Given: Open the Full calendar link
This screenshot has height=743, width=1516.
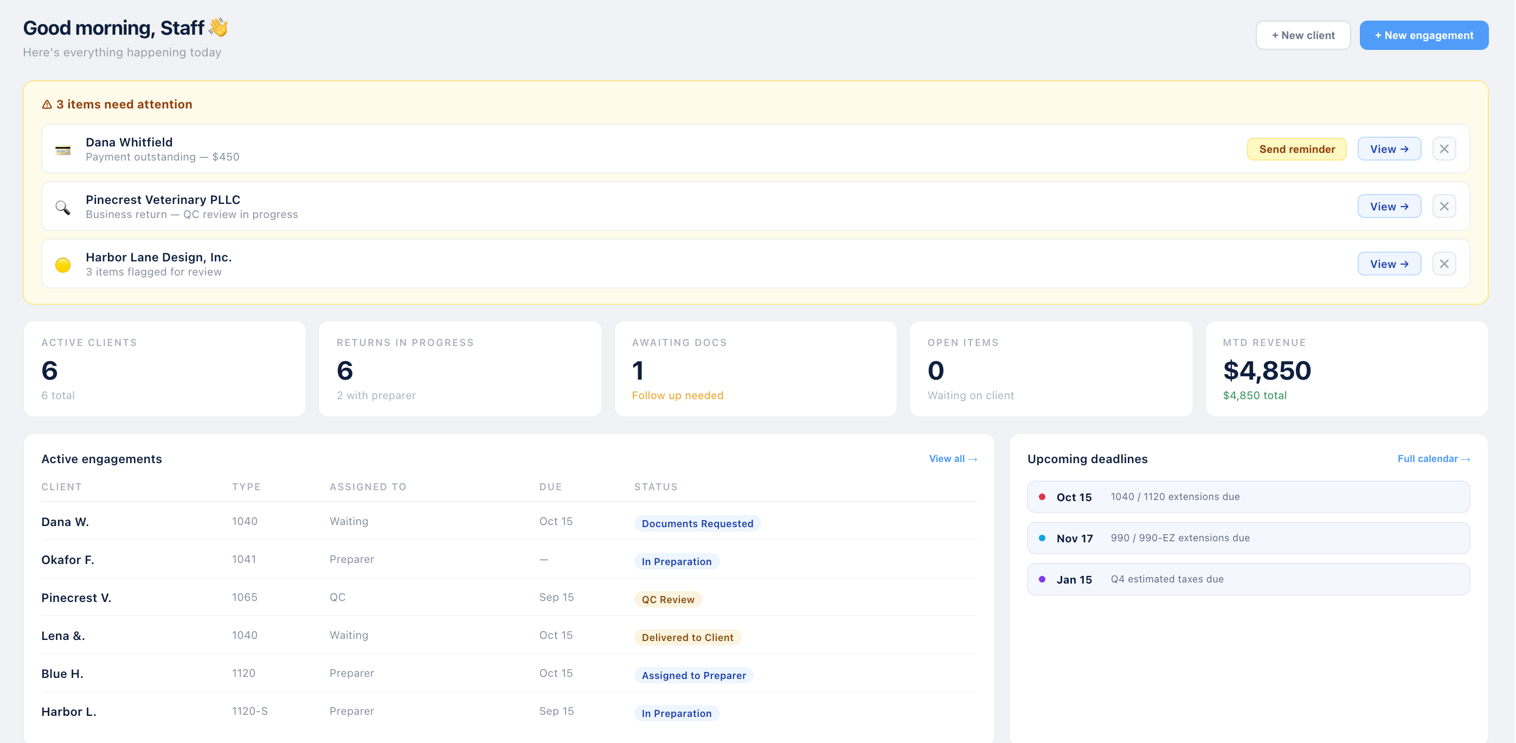Looking at the screenshot, I should (1434, 459).
